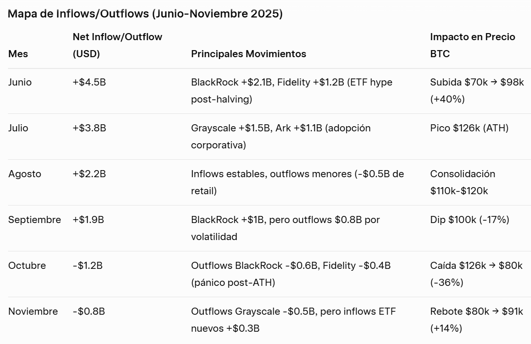531x344 pixels.
Task: Click the 'Impacto en Precio BTC' header
Action: coord(472,45)
